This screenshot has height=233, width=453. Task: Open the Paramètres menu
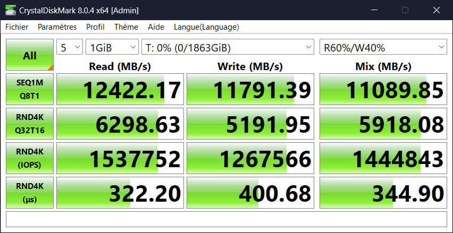pos(57,27)
